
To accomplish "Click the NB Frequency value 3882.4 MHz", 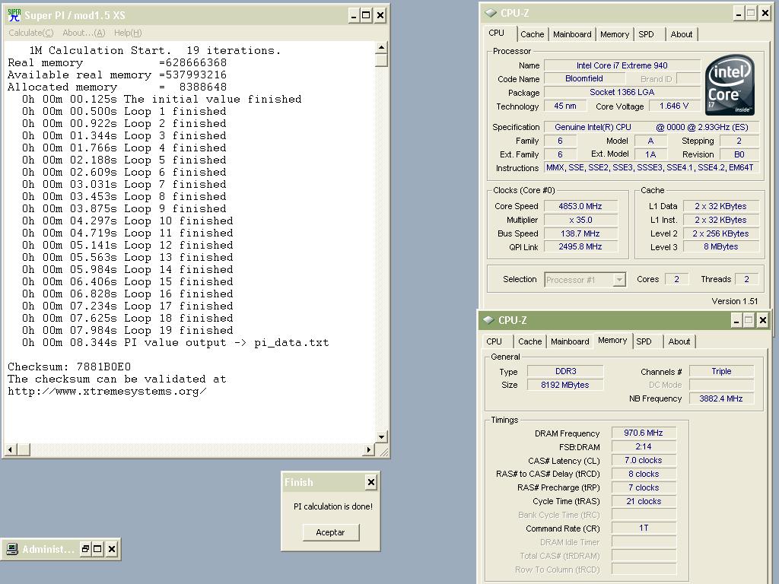I will pyautogui.click(x=721, y=398).
